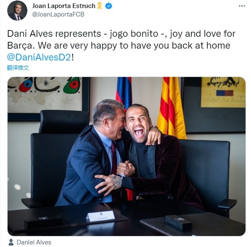Click the clasped hands in the photo
The image size is (251, 247).
coord(126,168)
